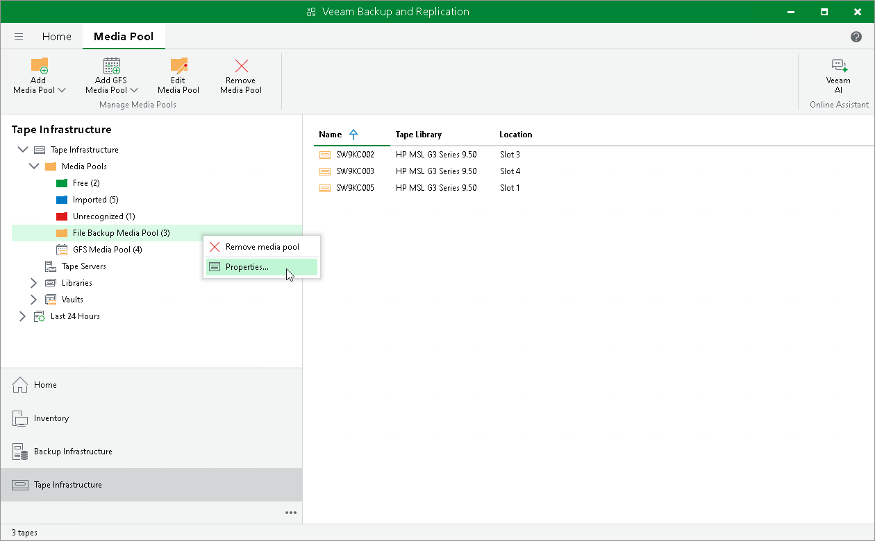
Task: Collapse the Tape Infrastructure root node
Action: point(23,150)
